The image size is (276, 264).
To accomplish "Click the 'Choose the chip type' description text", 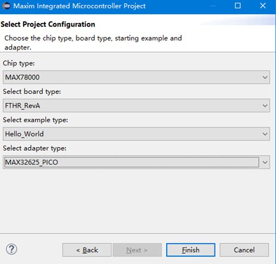I will [x=93, y=43].
